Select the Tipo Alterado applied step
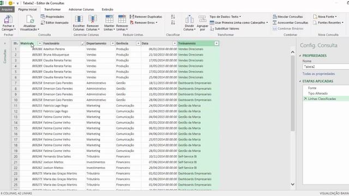This screenshot has width=349, height=196. coord(318,93)
